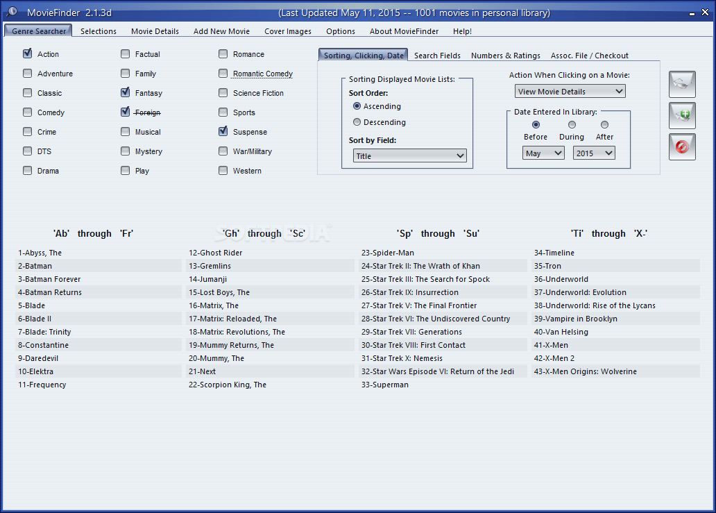Open '28-Star Trek VI: The Undiscovered Country'

pyautogui.click(x=436, y=319)
